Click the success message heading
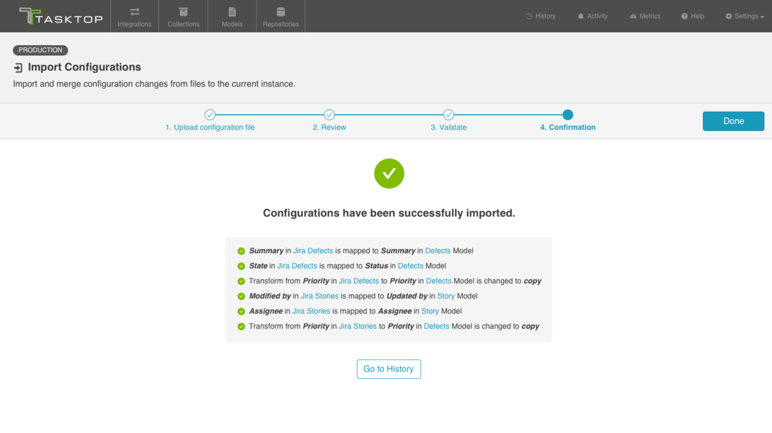The image size is (772, 433). (x=389, y=213)
